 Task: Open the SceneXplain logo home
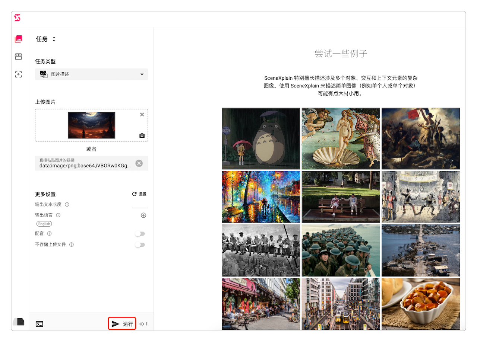point(17,17)
